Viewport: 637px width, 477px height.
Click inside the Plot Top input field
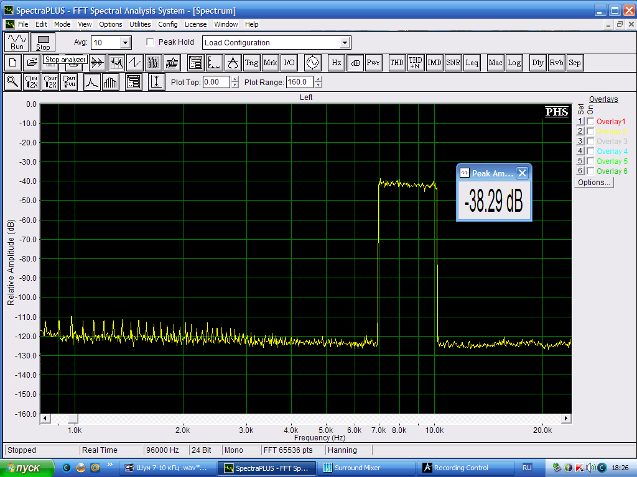216,82
